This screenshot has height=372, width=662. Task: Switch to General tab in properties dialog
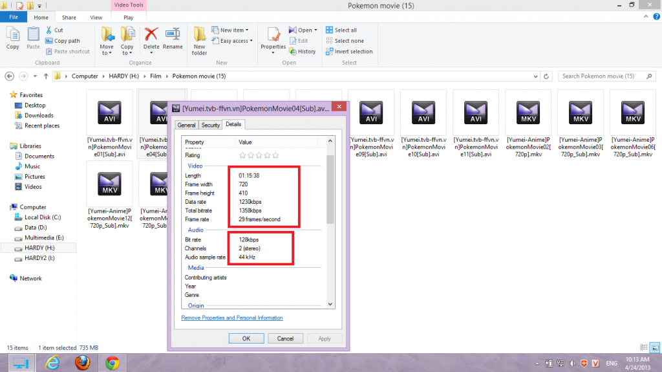[x=186, y=125]
